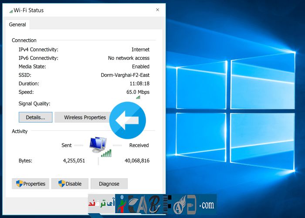Click the blue left-pointing arrow icon
The width and height of the screenshot is (305, 218).
click(x=127, y=120)
